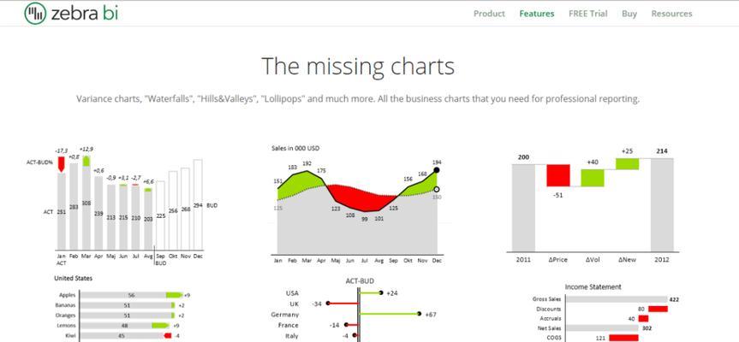Click the UK -34 lollipop dot
The width and height of the screenshot is (739, 342).
pyautogui.click(x=327, y=304)
